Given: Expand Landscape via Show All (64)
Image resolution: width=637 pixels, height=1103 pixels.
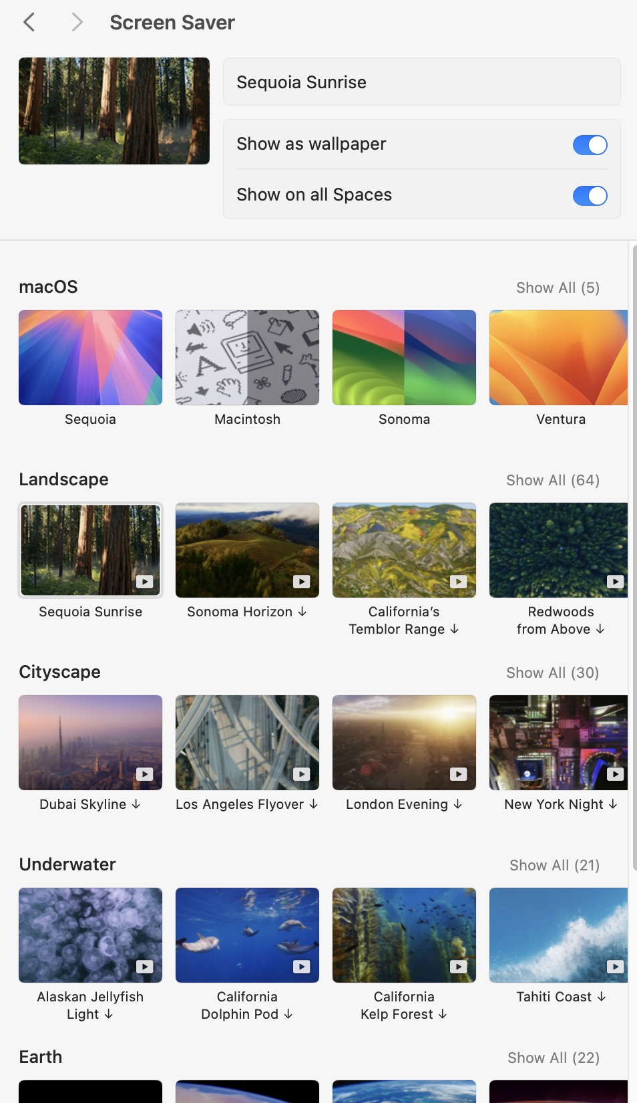Looking at the screenshot, I should pos(552,481).
